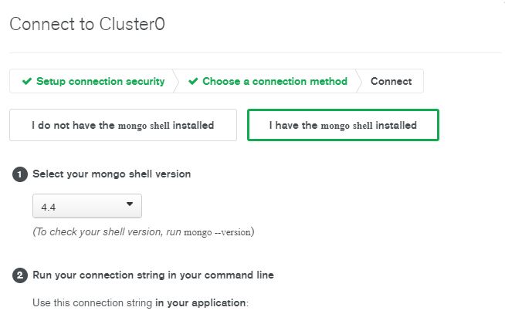Click the checkmark beside Setup connection security
The image size is (505, 314).
27,82
